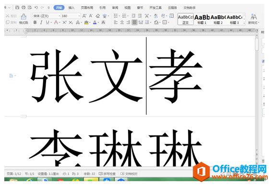Click the Print icon in the quick-access bar
This screenshot has width=271, height=185.
coord(24,7)
